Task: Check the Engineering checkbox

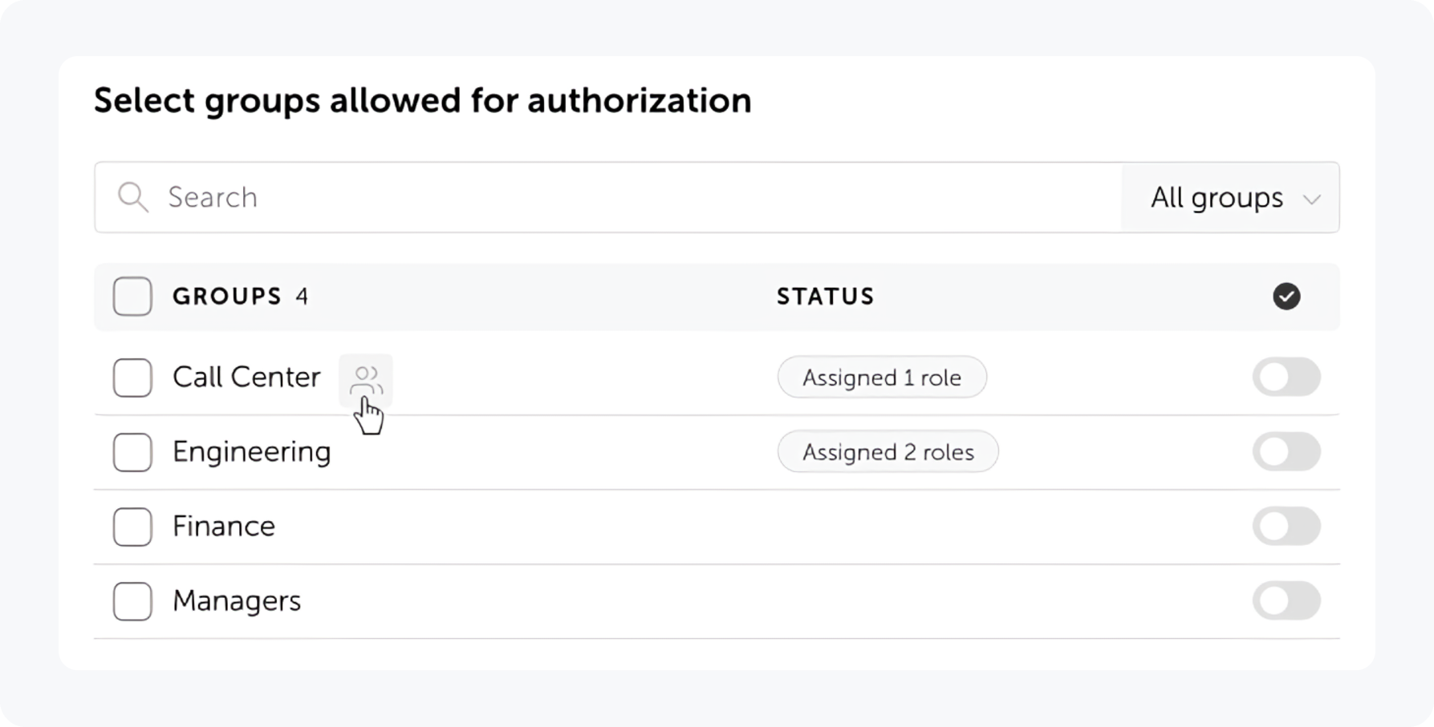Action: pos(132,452)
